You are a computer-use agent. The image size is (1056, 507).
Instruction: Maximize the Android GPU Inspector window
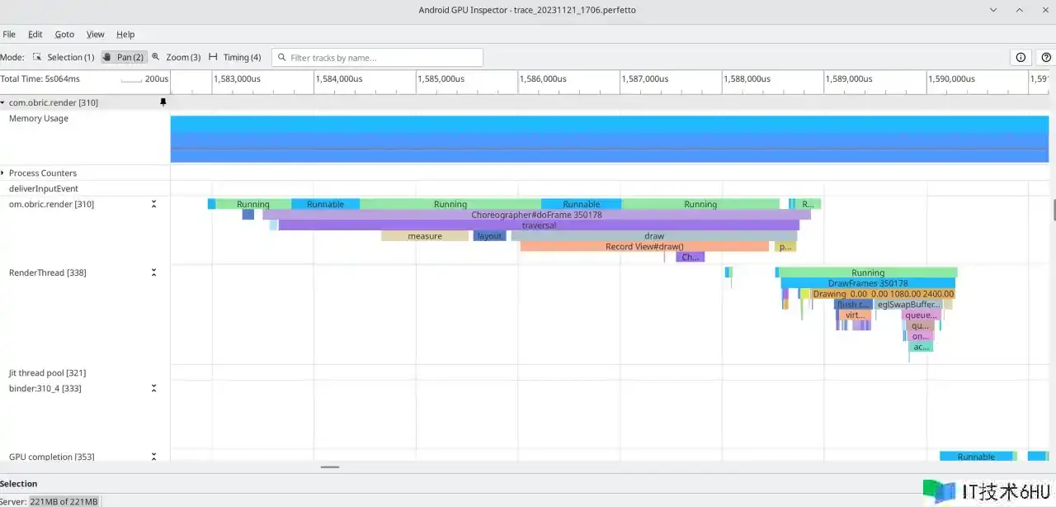(x=1021, y=10)
